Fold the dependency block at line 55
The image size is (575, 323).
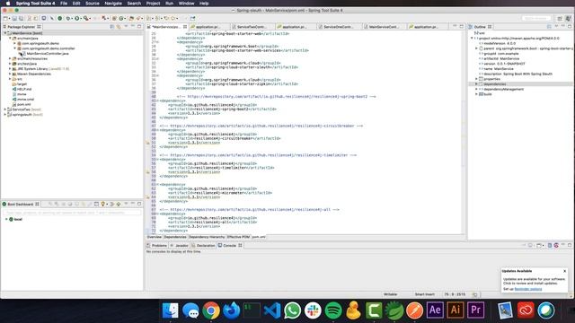[x=158, y=160]
